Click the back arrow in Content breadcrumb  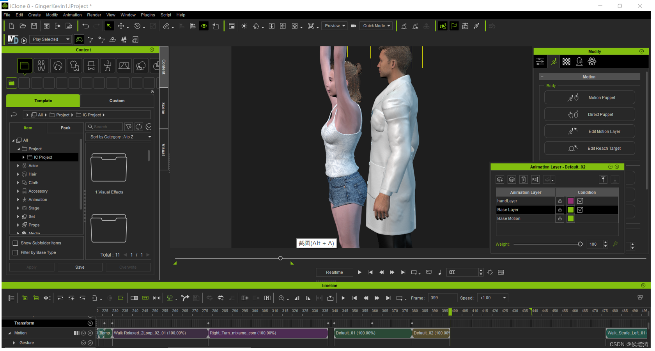14,115
